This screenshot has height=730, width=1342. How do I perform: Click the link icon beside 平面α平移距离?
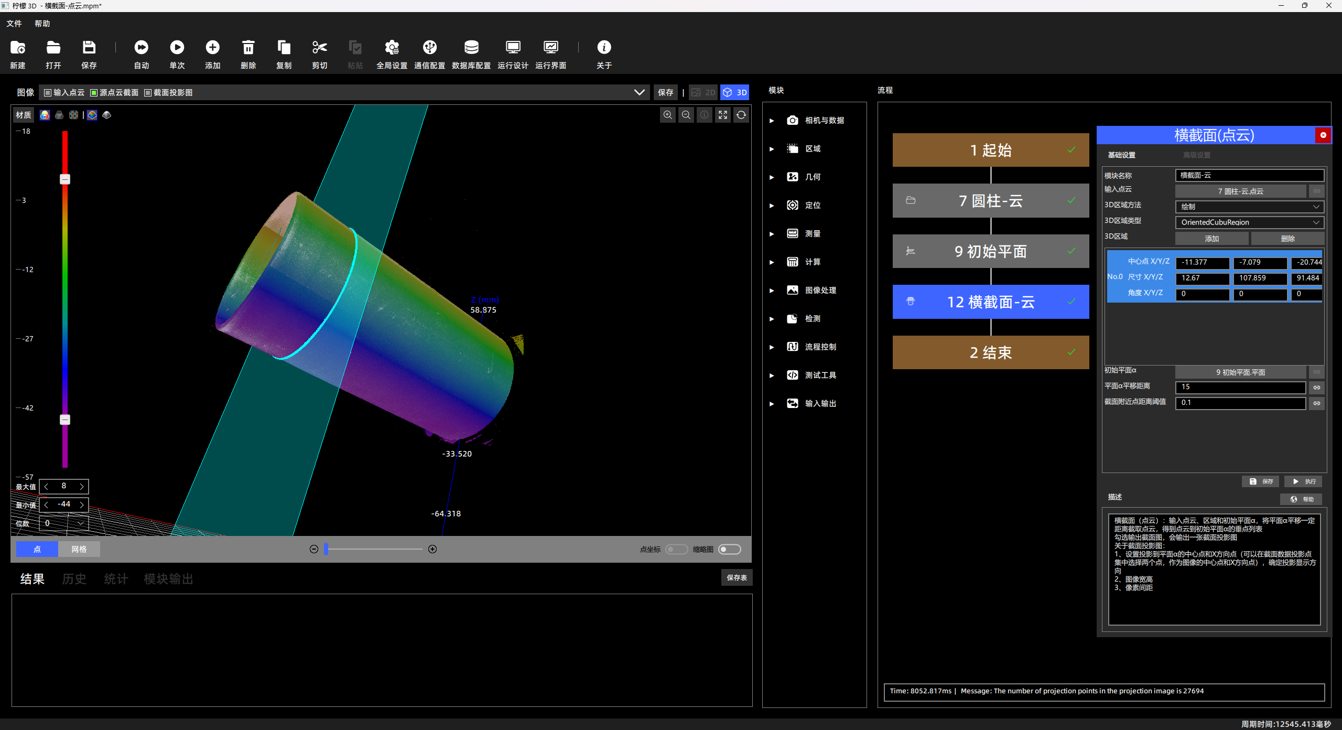pos(1317,387)
